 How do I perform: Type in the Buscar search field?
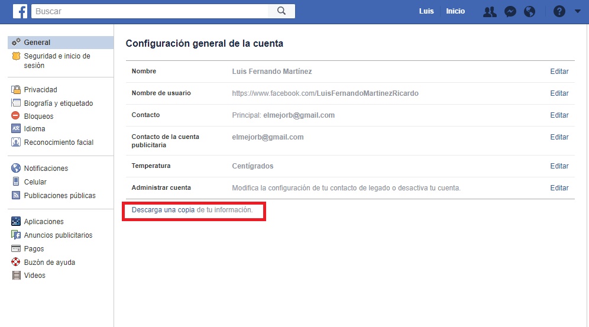tap(150, 11)
